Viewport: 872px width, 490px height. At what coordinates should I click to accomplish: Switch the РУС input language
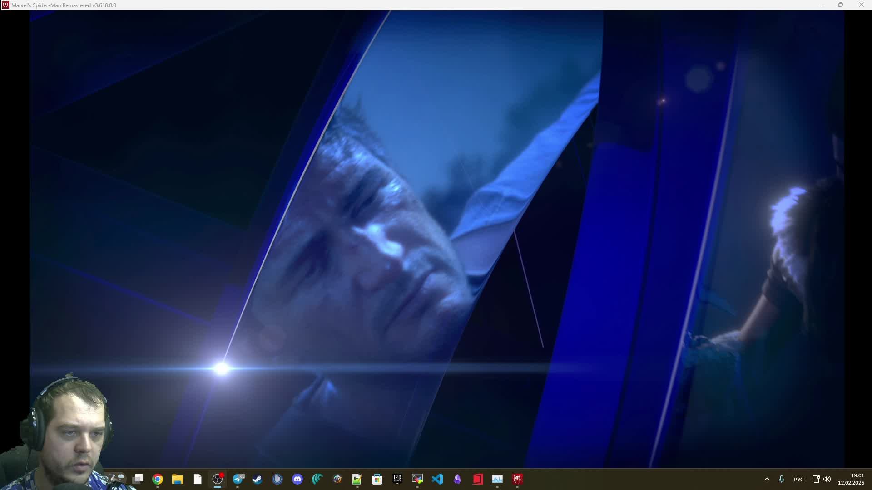click(x=798, y=479)
